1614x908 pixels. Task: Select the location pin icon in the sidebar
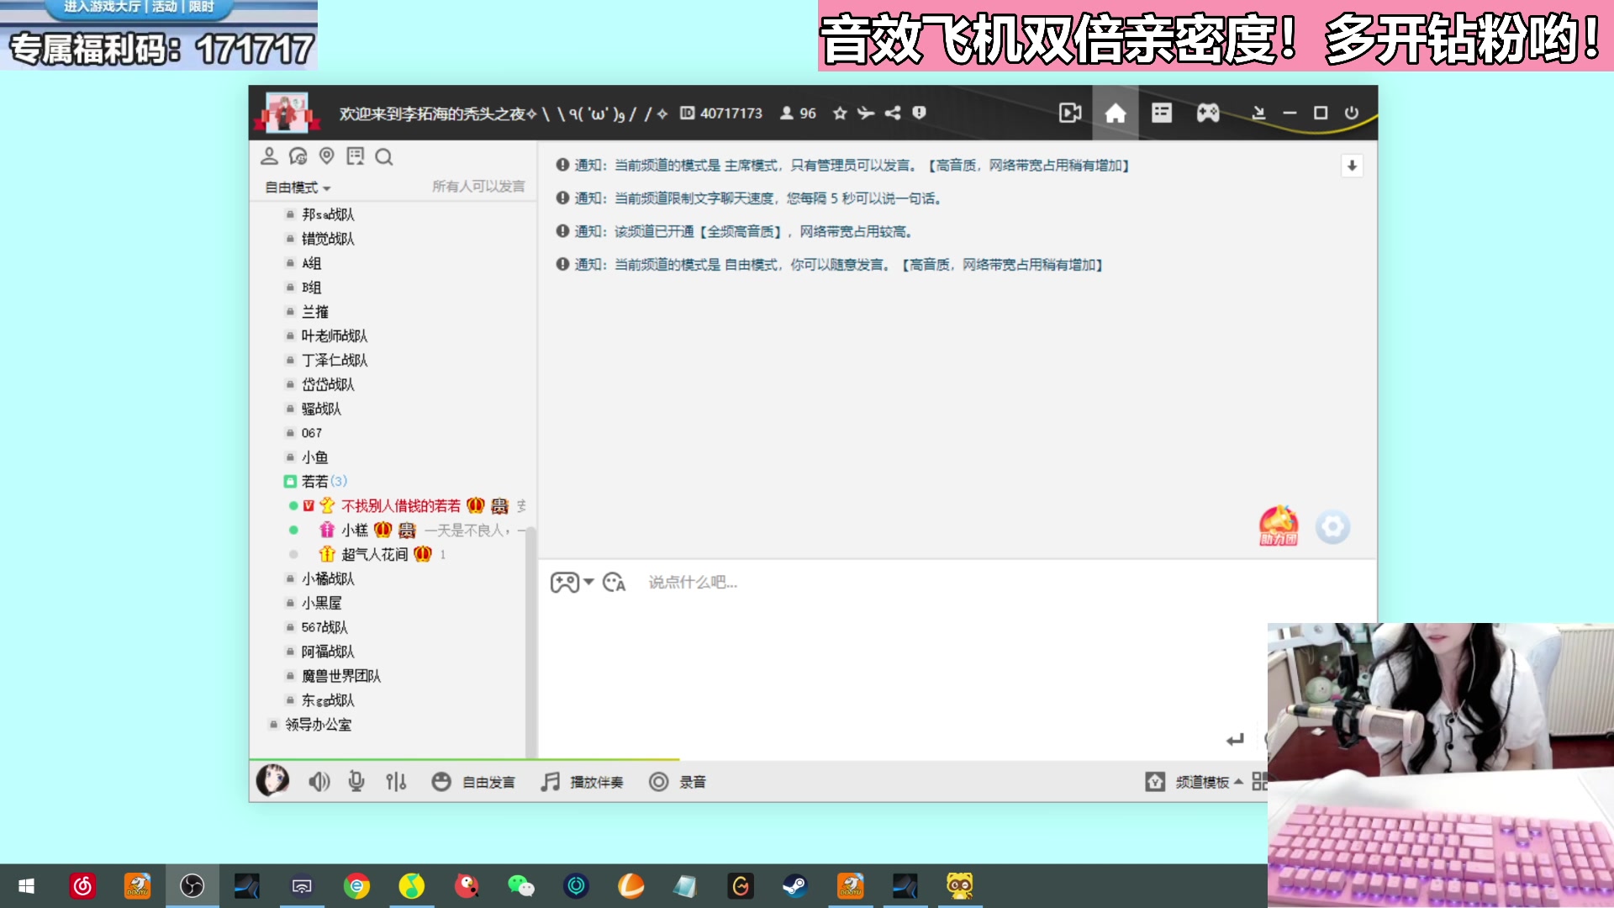point(326,156)
